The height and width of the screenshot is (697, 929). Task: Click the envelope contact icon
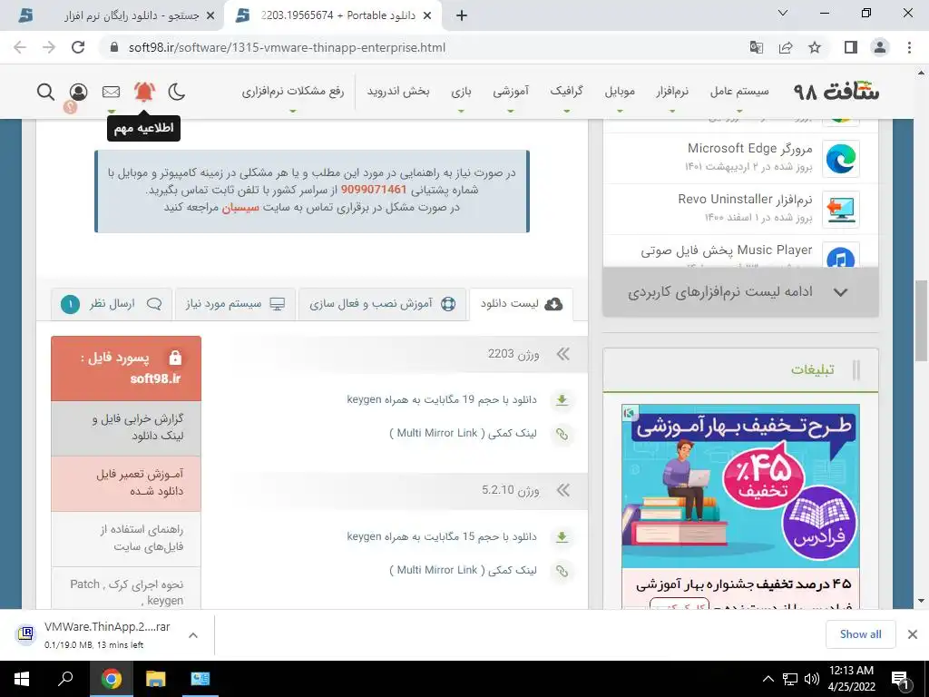coord(111,92)
